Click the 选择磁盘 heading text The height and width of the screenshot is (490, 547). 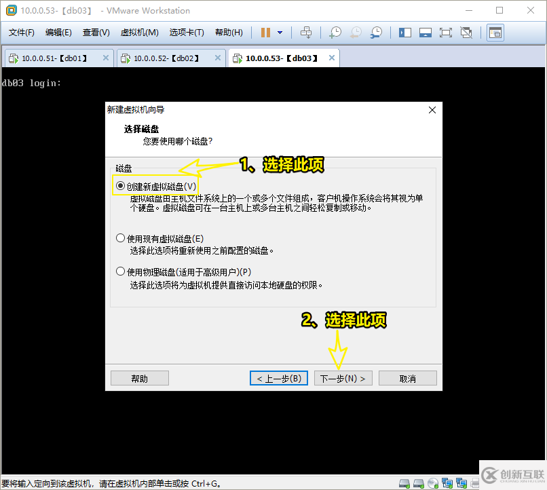(x=141, y=129)
